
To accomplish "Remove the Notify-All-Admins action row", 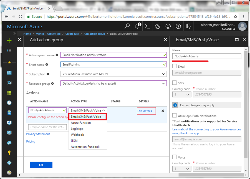I will click(163, 111).
